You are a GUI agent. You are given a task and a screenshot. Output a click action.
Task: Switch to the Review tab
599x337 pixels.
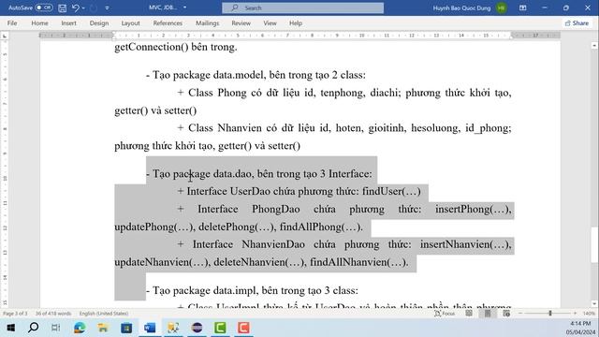coord(241,22)
